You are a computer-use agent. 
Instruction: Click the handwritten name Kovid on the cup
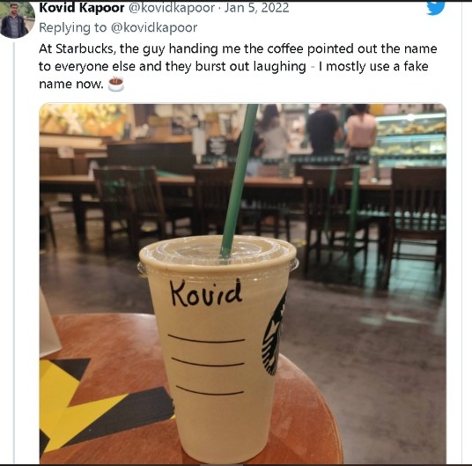tap(205, 293)
